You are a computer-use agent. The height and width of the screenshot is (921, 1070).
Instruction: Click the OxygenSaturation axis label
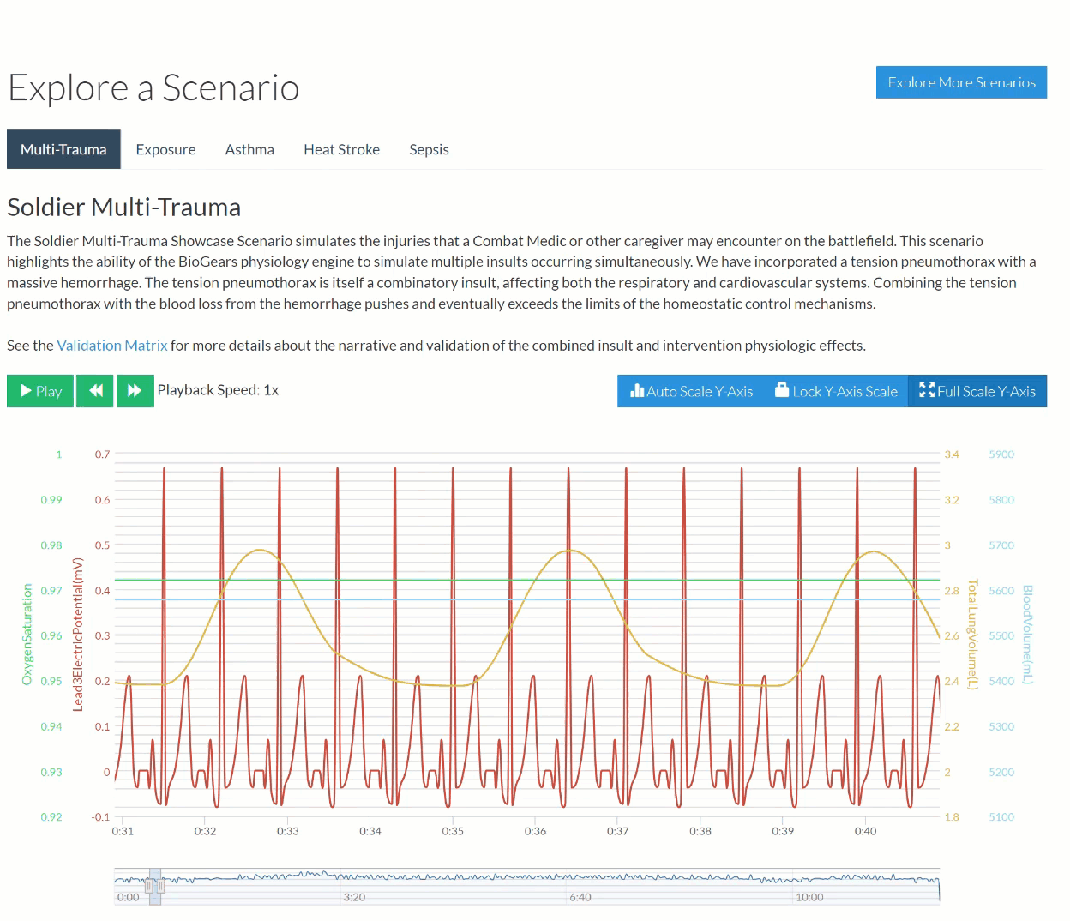[27, 635]
